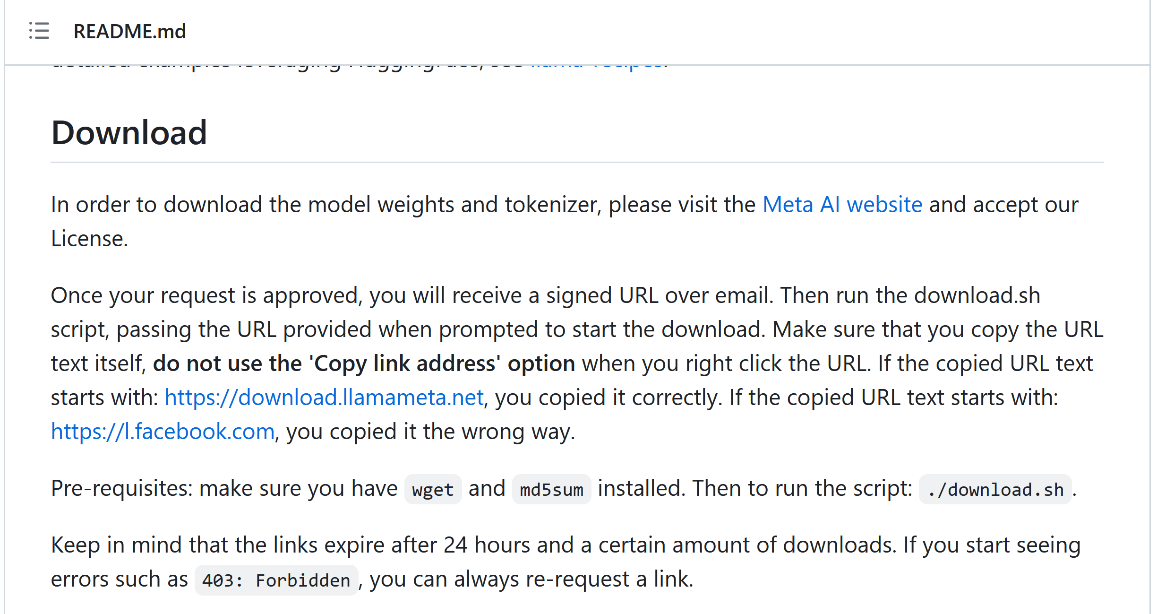The image size is (1157, 614).
Task: Click the md5sum inline code snippet
Action: (x=551, y=490)
